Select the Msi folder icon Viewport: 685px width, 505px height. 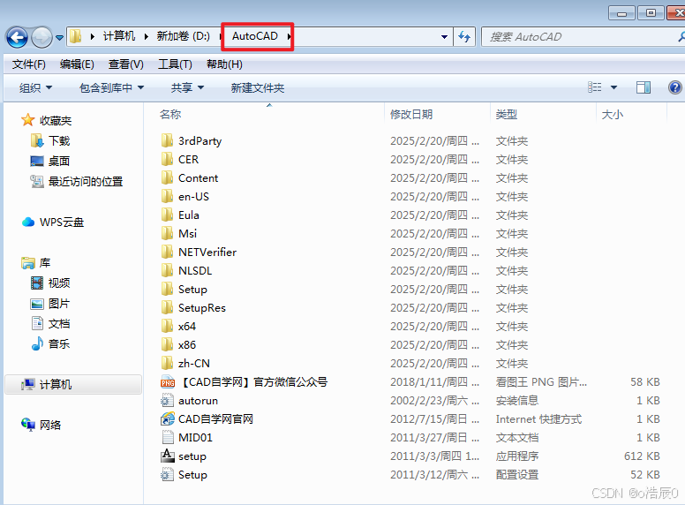(168, 234)
